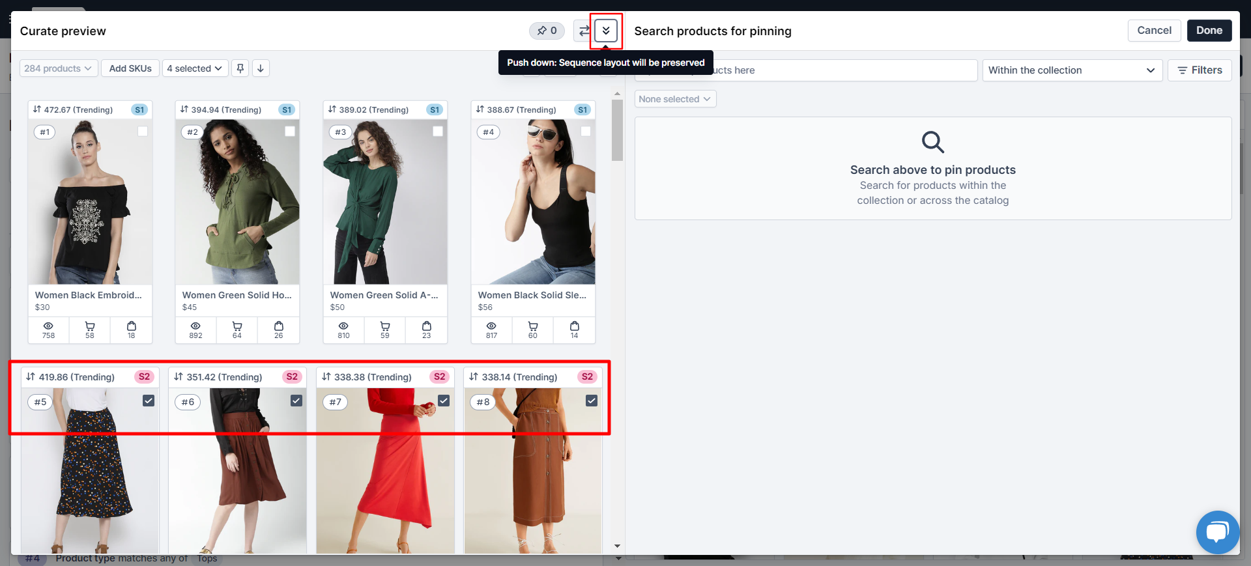Viewport: 1251px width, 566px height.
Task: Open the Within the collection dropdown
Action: 1072,70
